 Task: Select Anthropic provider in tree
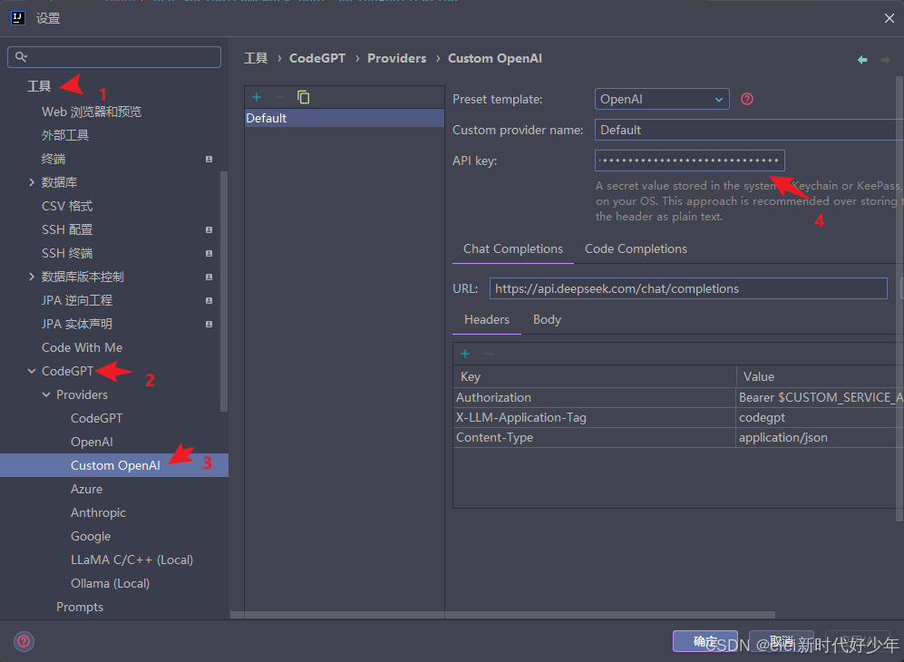[x=98, y=513]
